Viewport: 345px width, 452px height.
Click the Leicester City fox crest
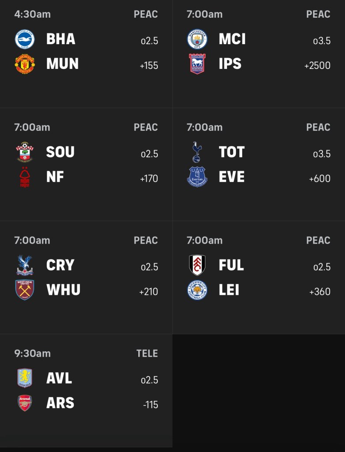(197, 290)
